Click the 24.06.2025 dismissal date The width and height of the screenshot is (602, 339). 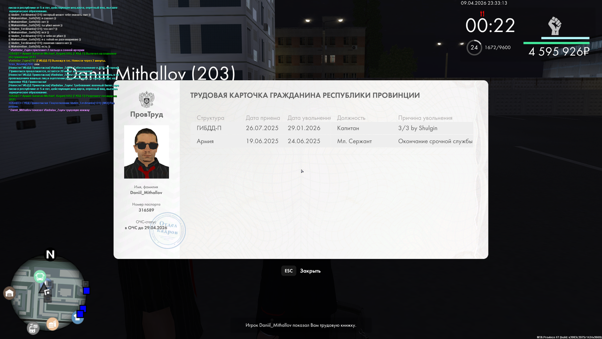pyautogui.click(x=304, y=141)
